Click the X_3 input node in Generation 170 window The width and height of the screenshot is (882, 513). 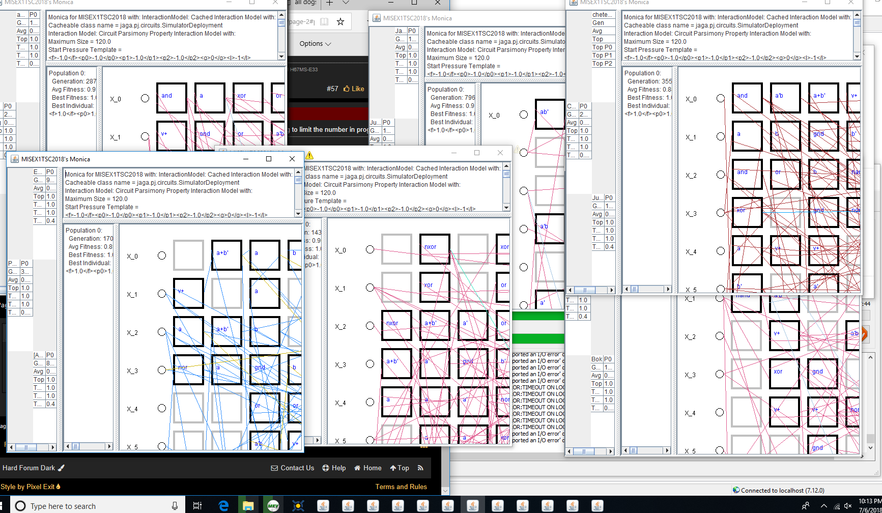coord(162,370)
